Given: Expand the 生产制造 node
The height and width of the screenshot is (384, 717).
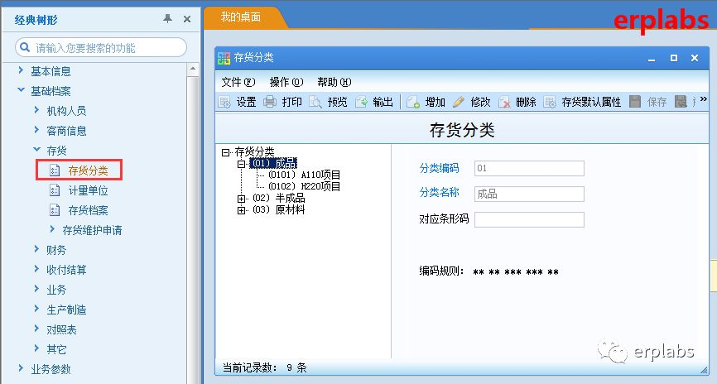Looking at the screenshot, I should (x=36, y=309).
